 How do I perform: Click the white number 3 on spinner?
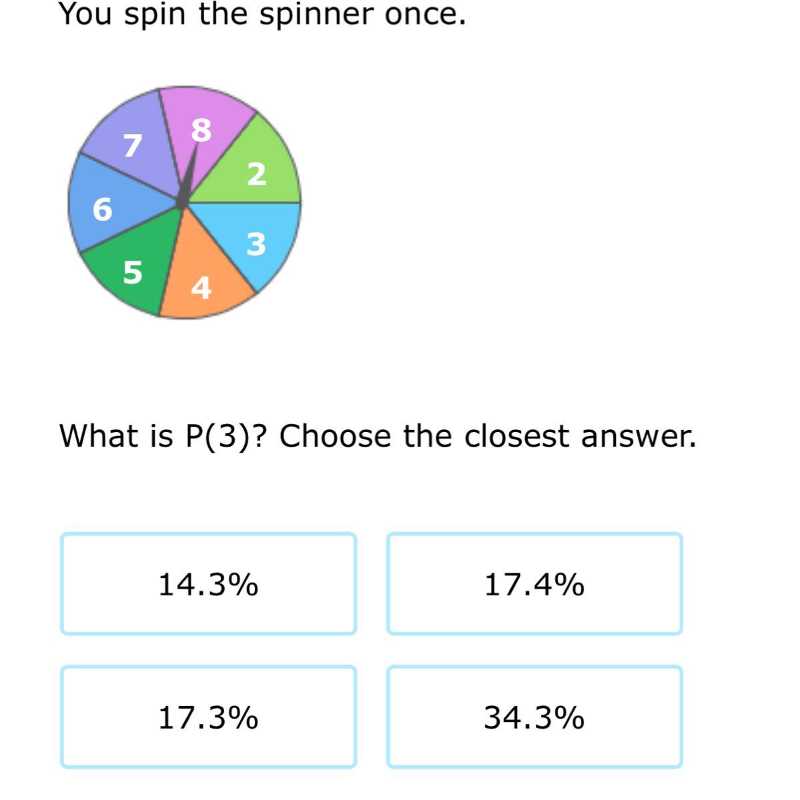tap(256, 244)
